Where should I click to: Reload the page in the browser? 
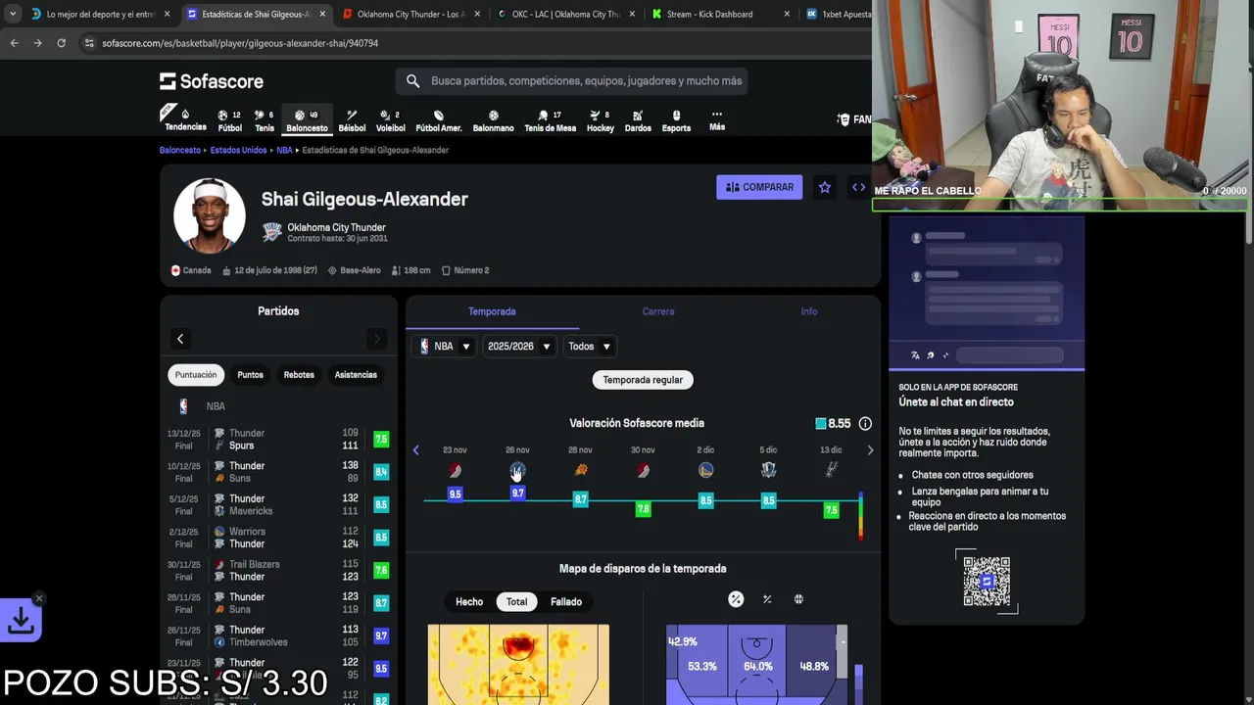[x=61, y=43]
